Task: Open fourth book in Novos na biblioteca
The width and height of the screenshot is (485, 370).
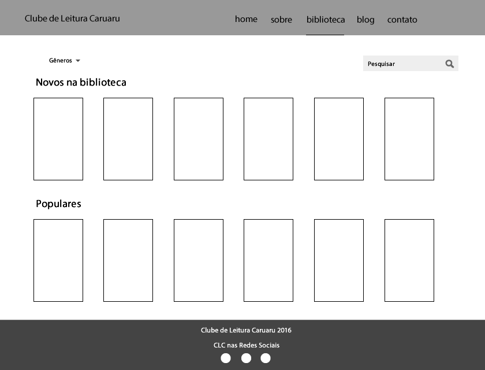Action: pos(268,139)
